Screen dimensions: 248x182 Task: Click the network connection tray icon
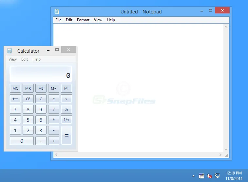[x=217, y=176]
